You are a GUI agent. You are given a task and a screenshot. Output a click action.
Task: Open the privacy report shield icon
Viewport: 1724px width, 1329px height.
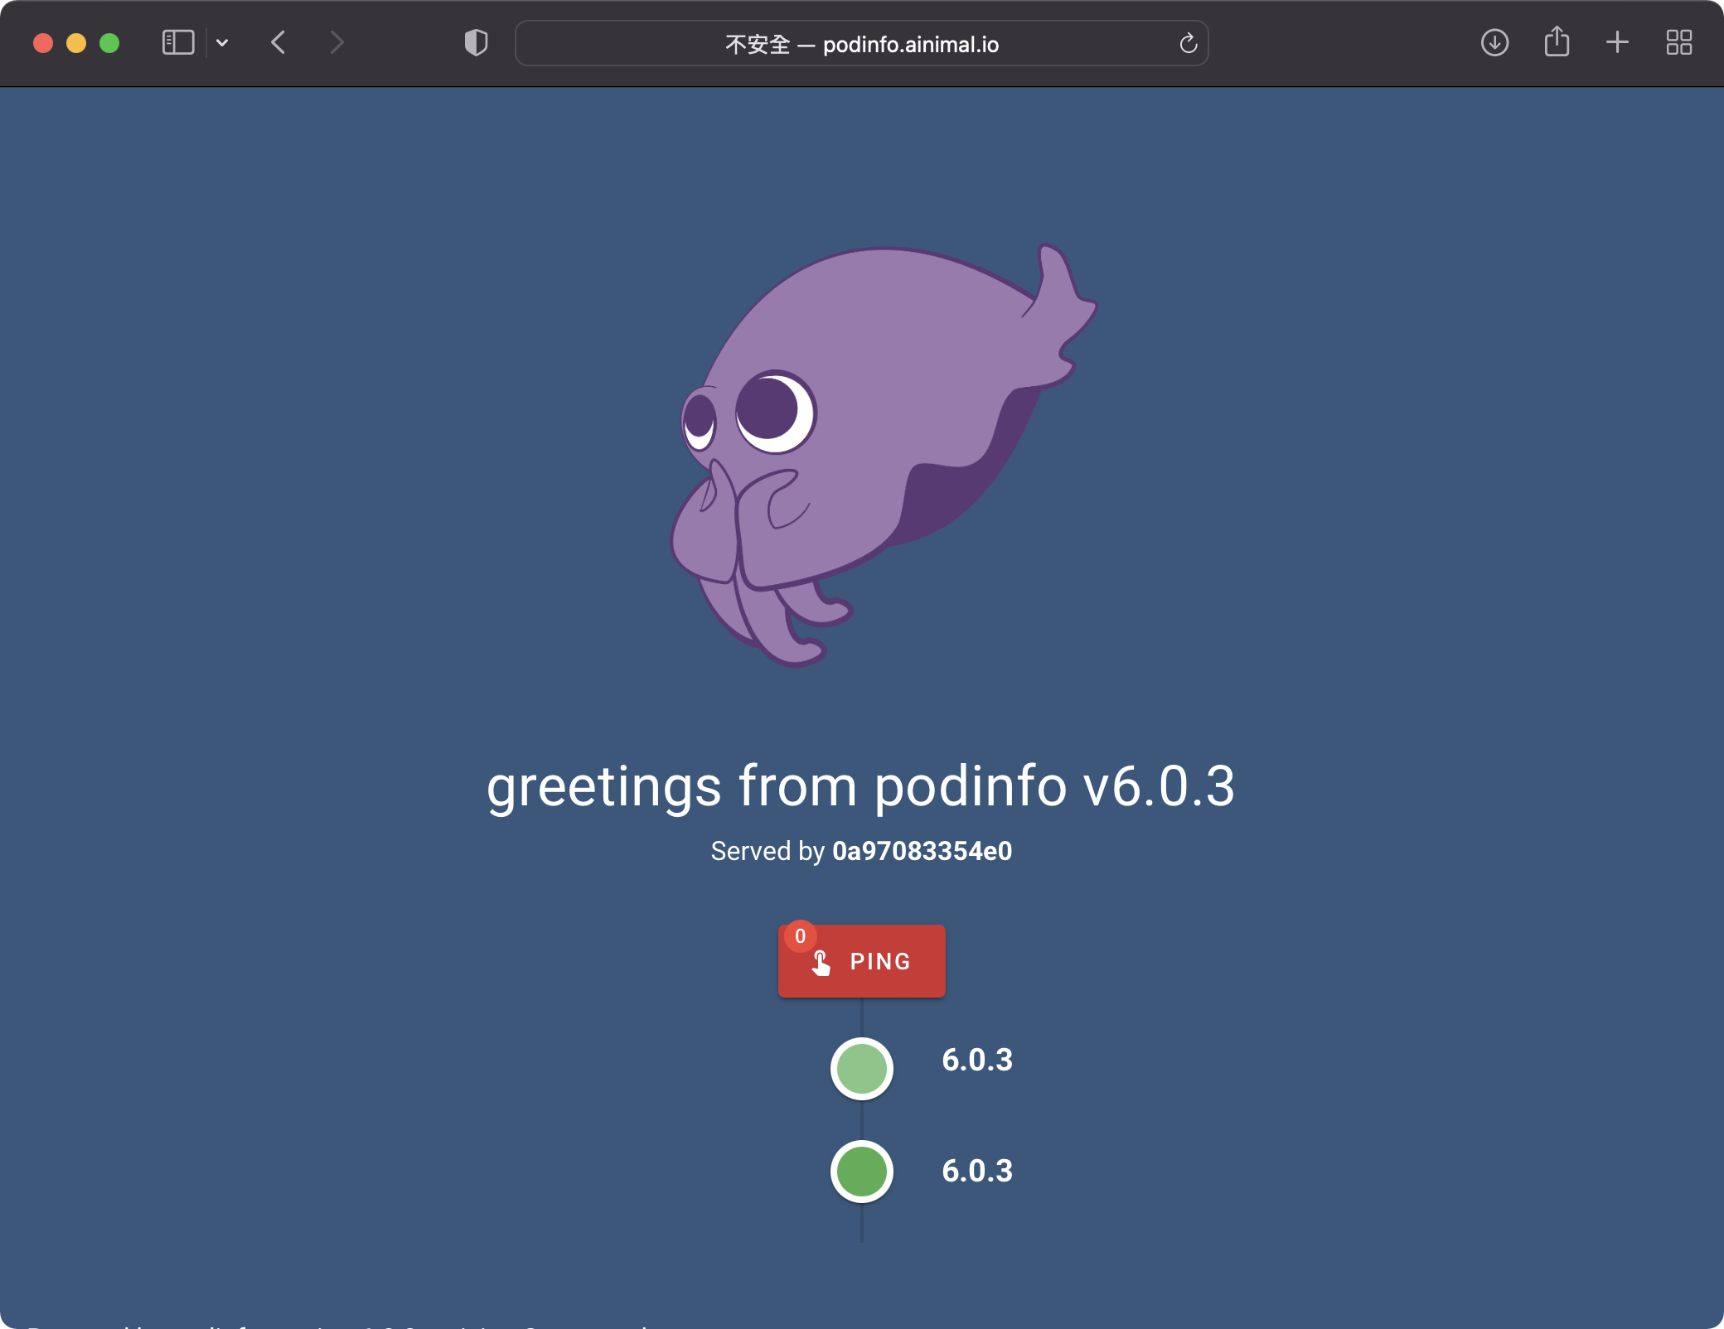tap(476, 42)
